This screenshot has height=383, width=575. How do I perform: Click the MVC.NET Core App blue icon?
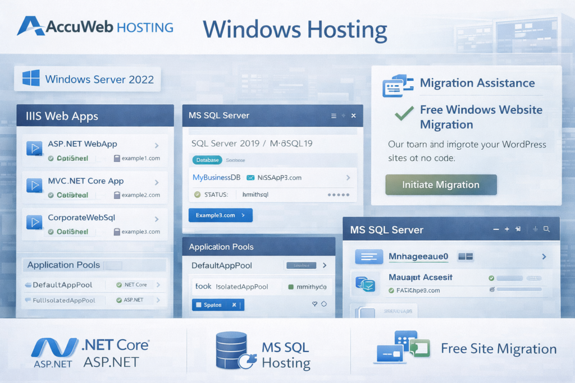coord(35,185)
